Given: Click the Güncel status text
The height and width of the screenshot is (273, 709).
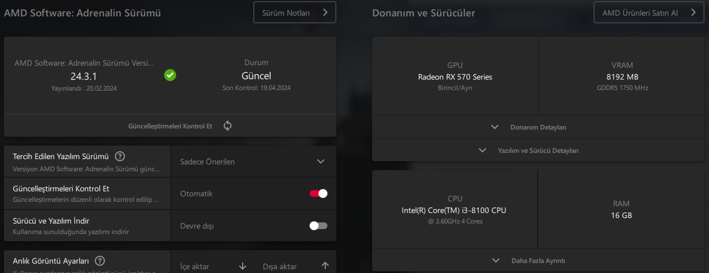Looking at the screenshot, I should pyautogui.click(x=256, y=76).
